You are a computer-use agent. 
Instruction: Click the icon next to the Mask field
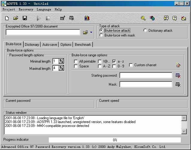[178, 84]
